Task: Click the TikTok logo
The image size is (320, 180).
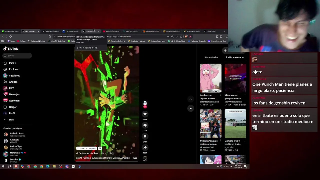Action: (x=11, y=49)
